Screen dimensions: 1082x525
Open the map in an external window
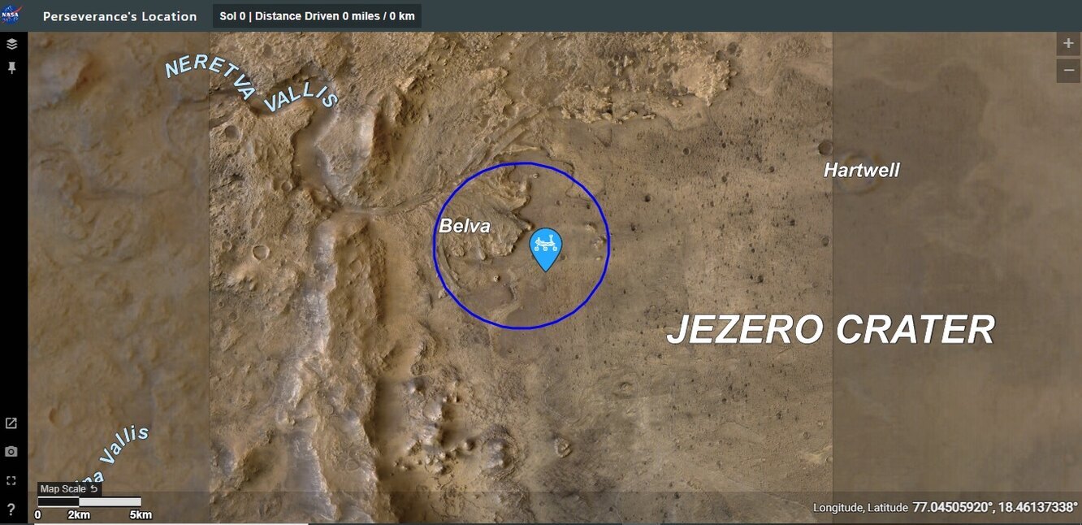(11, 423)
